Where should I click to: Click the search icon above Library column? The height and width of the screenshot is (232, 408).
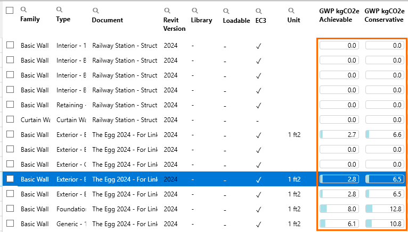click(194, 11)
